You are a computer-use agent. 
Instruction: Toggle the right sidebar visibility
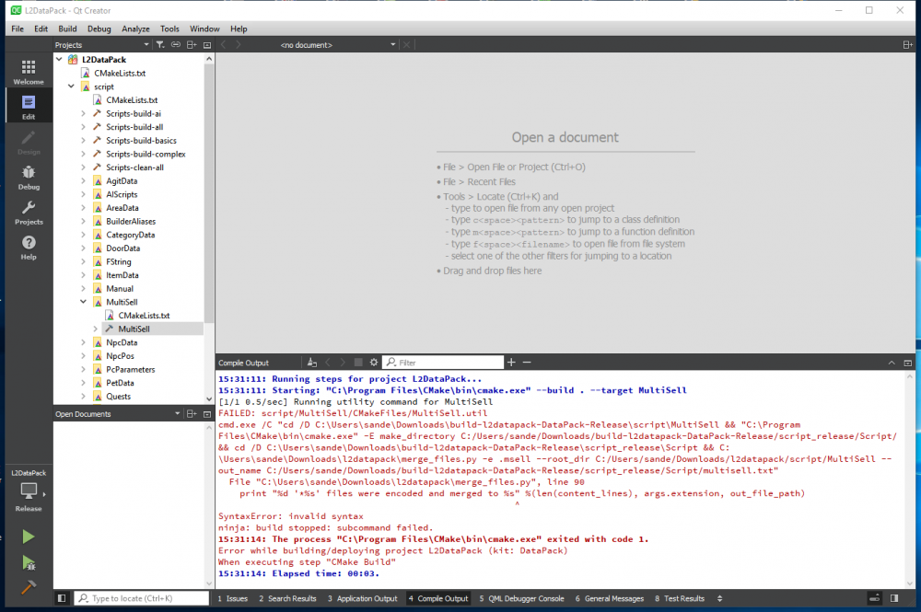893,598
